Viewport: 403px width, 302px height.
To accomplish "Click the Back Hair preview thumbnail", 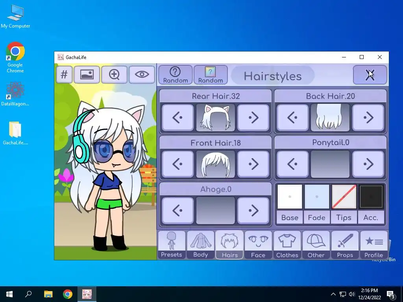I will 330,118.
